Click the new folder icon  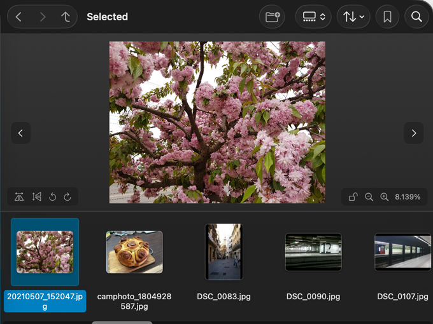(x=272, y=17)
